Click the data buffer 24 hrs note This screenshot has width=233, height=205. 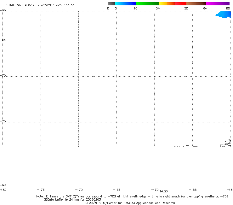pyautogui.click(x=72, y=200)
